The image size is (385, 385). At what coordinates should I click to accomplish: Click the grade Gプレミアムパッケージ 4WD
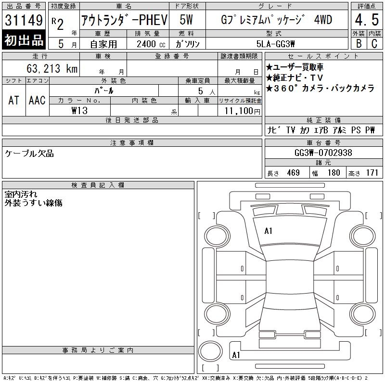pyautogui.click(x=277, y=20)
